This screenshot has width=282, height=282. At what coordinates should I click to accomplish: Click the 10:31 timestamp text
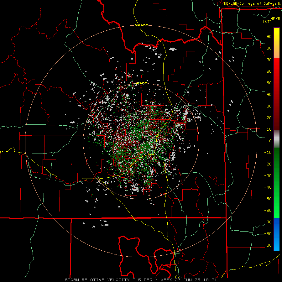point(210,280)
